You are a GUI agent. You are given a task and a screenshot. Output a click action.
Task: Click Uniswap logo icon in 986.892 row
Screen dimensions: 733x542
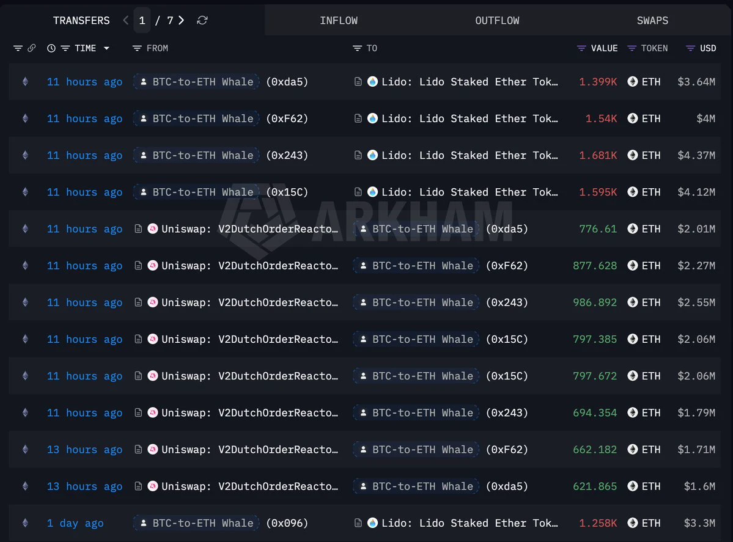(x=153, y=302)
